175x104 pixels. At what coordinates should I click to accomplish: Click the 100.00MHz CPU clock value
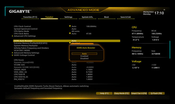[91, 27]
